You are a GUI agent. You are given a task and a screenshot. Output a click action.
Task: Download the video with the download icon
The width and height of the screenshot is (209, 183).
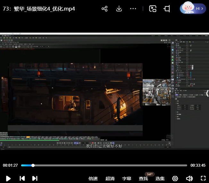(119, 9)
